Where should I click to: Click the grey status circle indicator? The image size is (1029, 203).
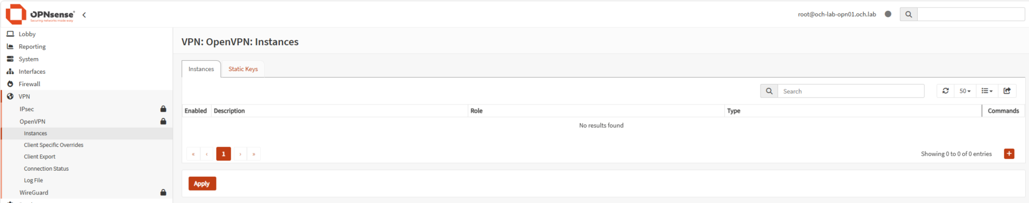coord(888,14)
